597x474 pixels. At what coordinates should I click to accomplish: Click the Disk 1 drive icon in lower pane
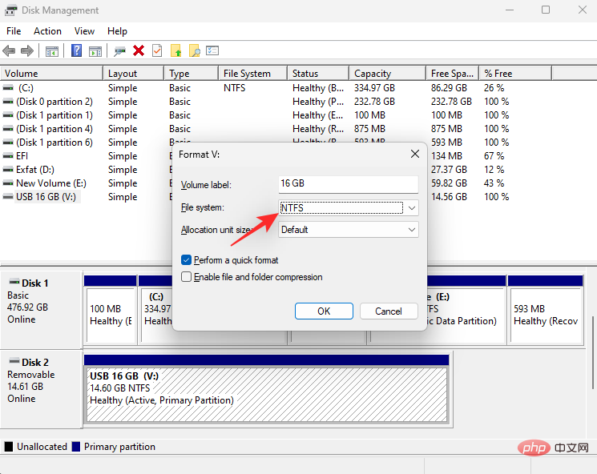tap(14, 282)
